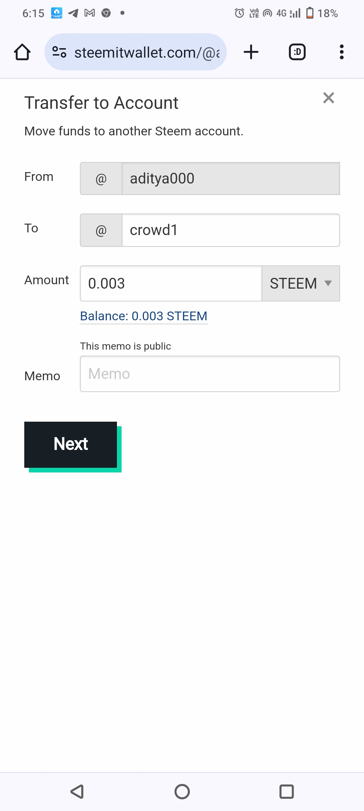Tap the battery indicator in status bar

click(310, 13)
